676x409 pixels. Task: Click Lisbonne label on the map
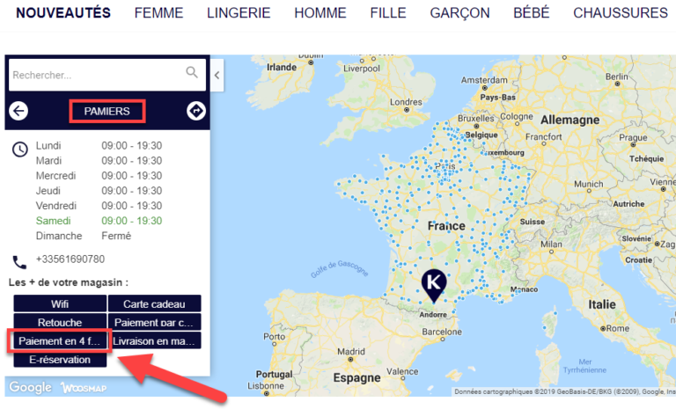pyautogui.click(x=266, y=386)
